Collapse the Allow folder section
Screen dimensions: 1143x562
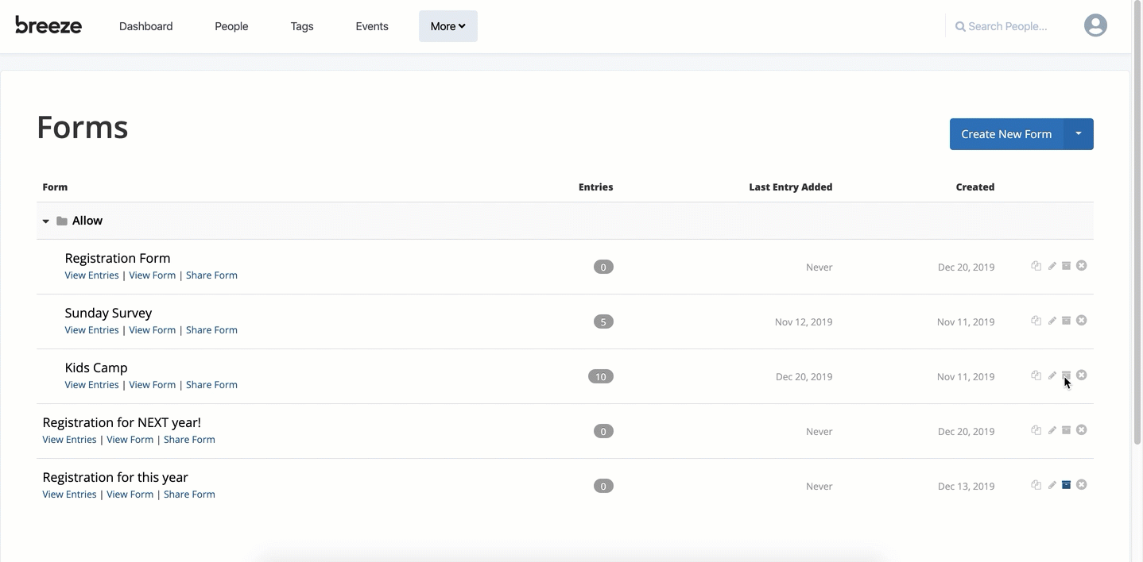click(x=46, y=221)
